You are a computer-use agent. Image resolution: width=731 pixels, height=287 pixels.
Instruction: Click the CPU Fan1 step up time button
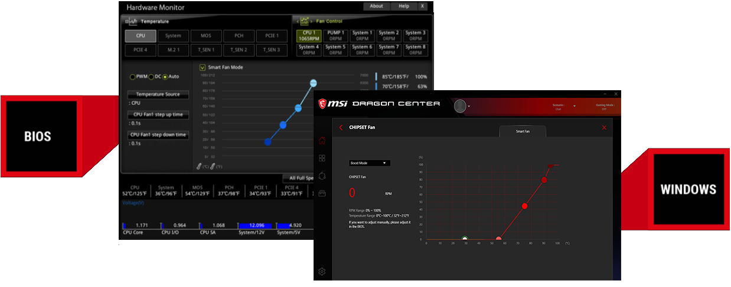[x=158, y=114]
